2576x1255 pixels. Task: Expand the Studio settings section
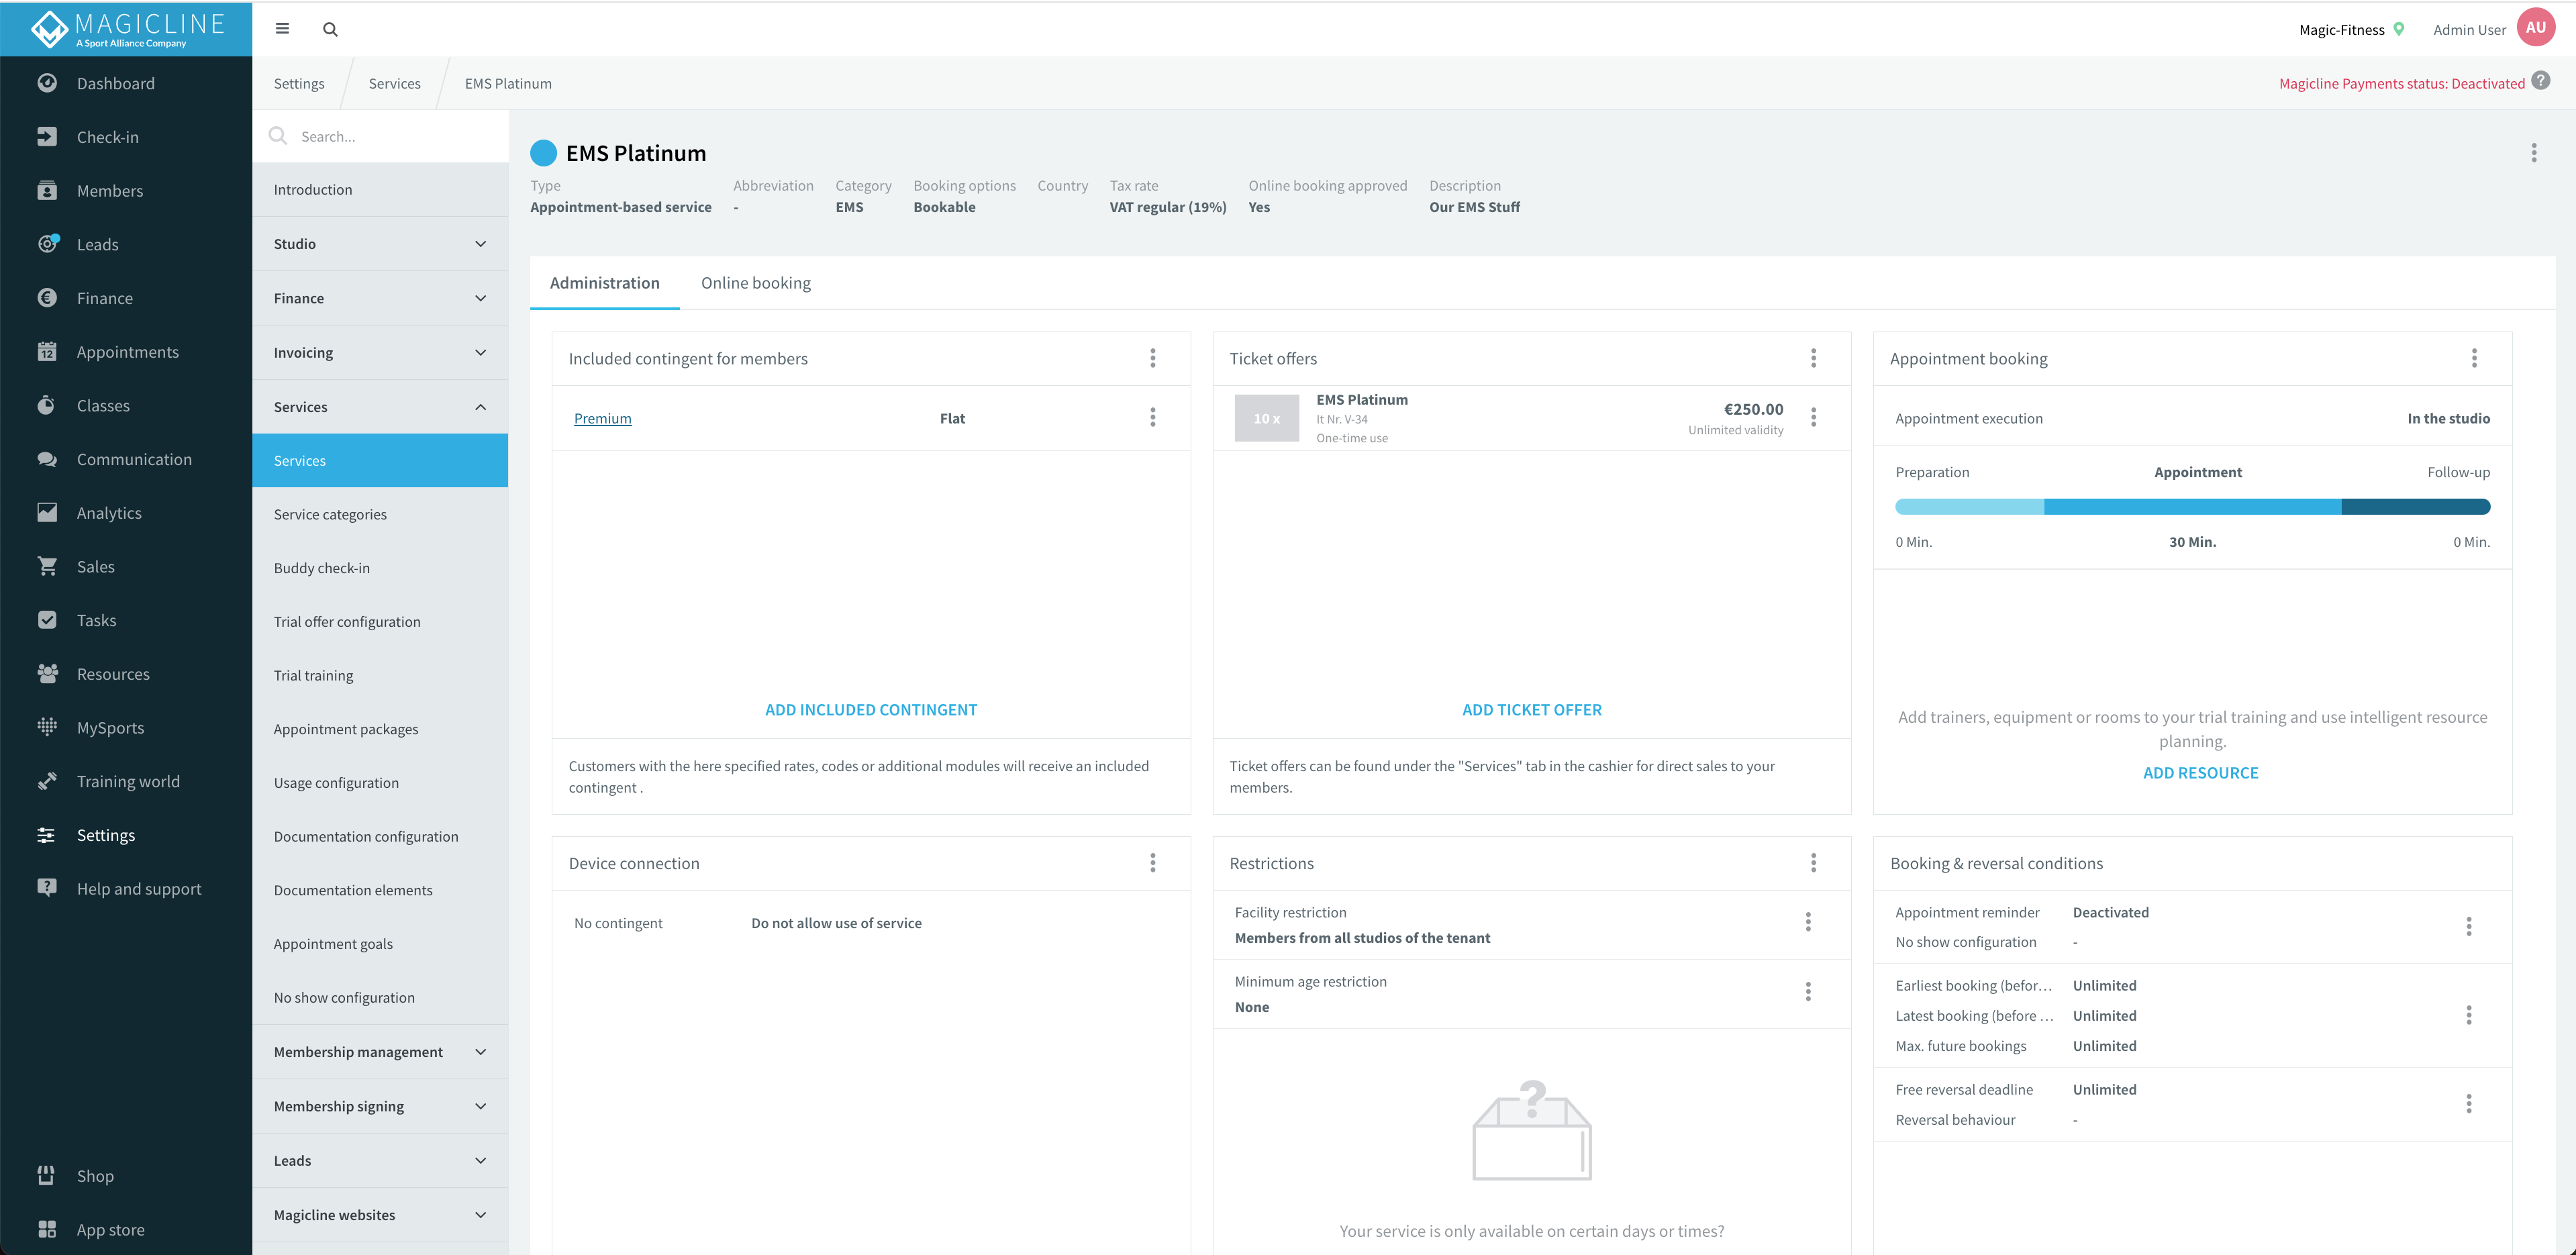(x=480, y=244)
